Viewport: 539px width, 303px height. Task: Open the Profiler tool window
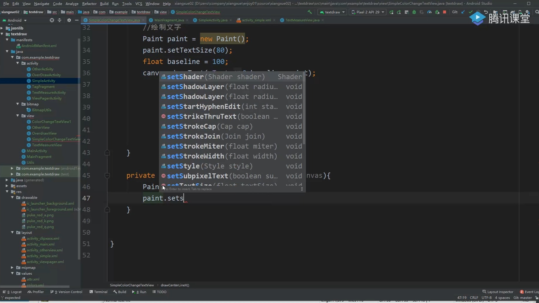click(x=36, y=292)
